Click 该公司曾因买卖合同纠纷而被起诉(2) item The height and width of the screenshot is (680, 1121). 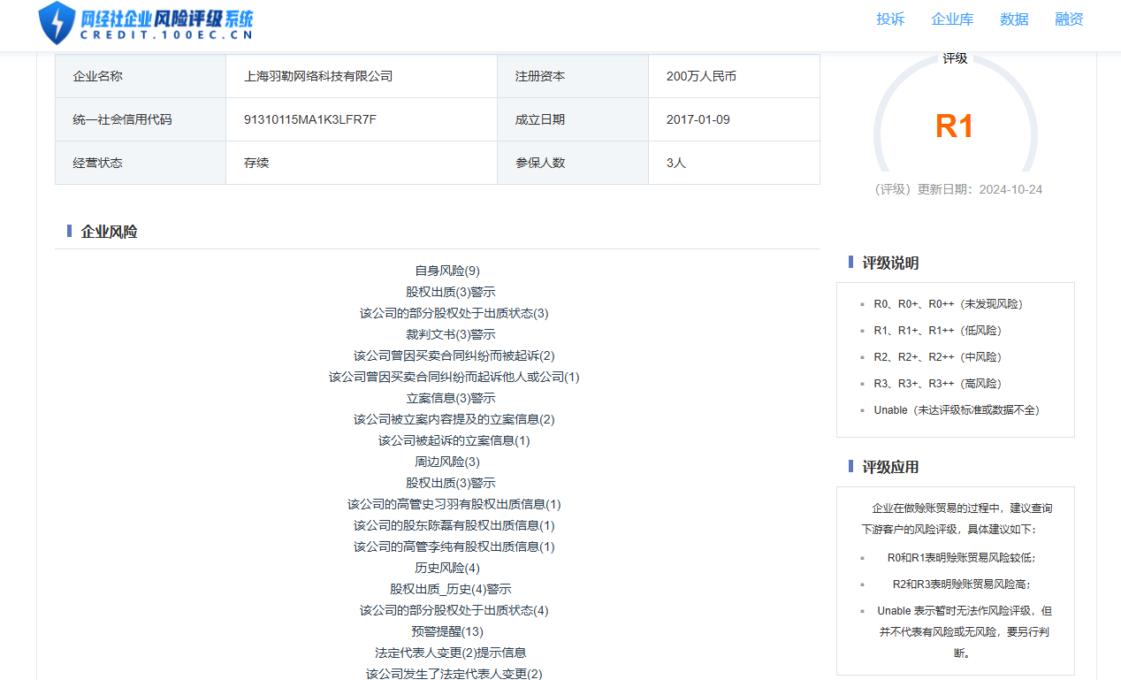click(x=454, y=355)
